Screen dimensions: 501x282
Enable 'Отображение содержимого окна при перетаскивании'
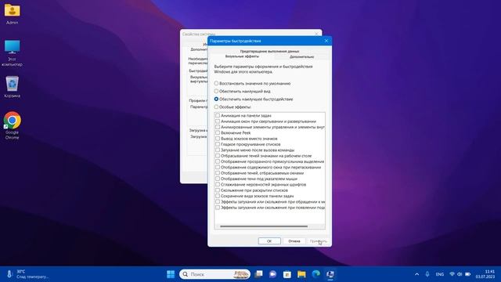coord(218,167)
